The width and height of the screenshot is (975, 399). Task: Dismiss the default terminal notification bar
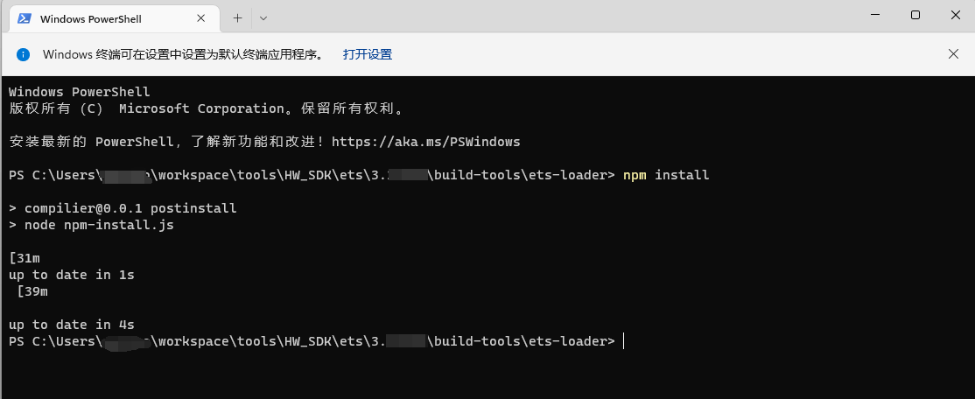point(953,54)
